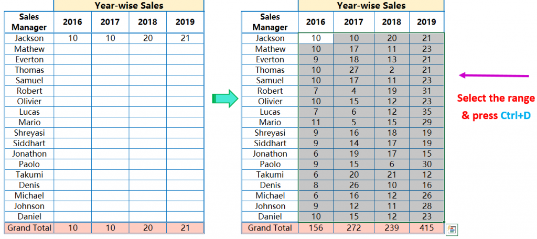Click the purple left-pointing arrow

tap(494, 75)
